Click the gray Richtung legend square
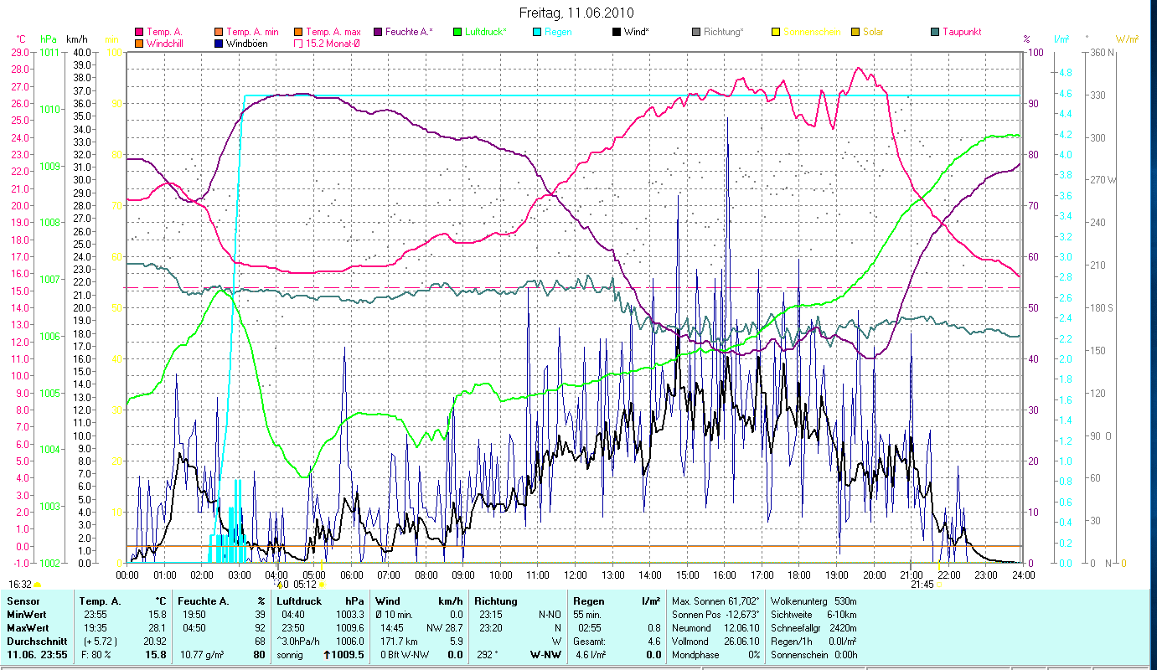The height and width of the screenshot is (670, 1157). point(696,32)
